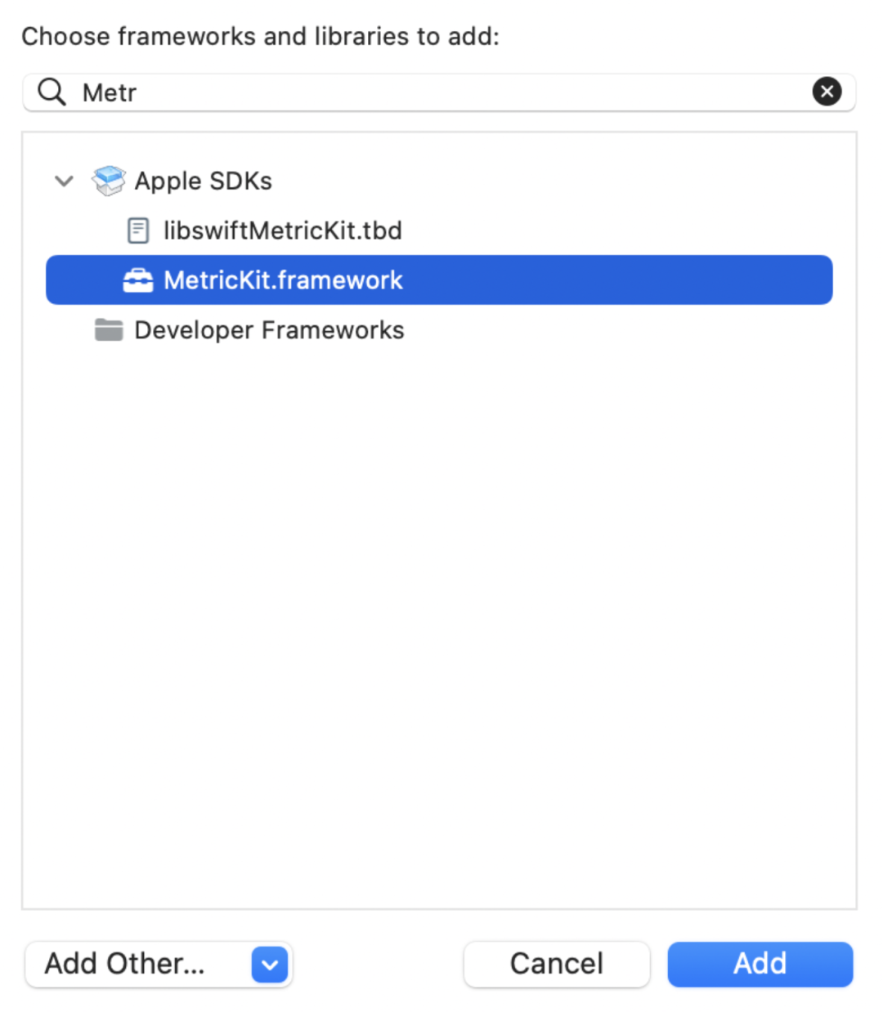Expand the Developer Frameworks entry
Viewport: 883px width, 1012px height.
(x=269, y=329)
